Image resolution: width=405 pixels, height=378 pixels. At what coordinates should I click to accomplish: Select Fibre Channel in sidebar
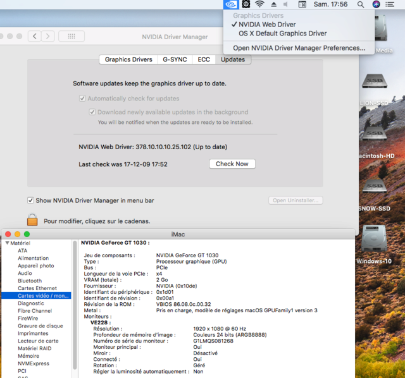coord(35,310)
